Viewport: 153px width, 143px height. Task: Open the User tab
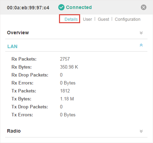pyautogui.click(x=87, y=19)
